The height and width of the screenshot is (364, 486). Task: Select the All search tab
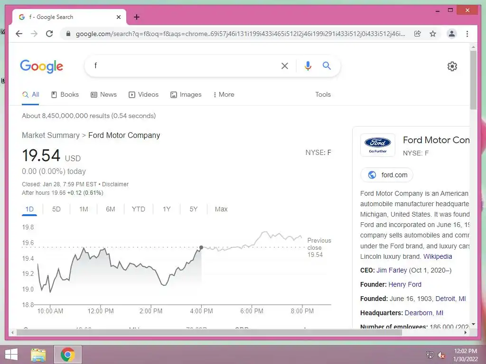pyautogui.click(x=31, y=95)
